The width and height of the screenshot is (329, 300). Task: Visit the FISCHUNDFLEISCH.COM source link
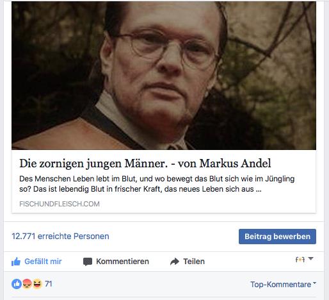coord(60,204)
